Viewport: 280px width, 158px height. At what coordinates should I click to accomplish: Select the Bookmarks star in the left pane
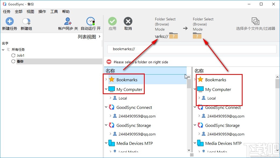(112, 79)
